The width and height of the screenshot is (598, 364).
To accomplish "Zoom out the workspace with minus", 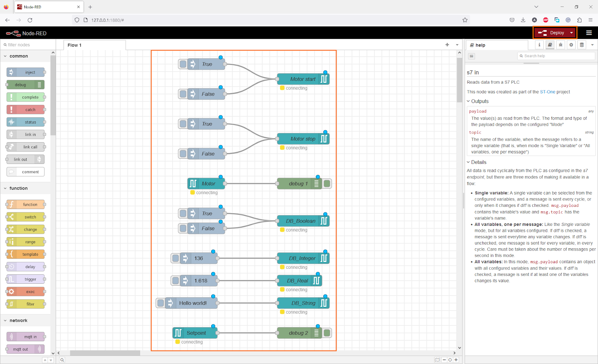I will (x=444, y=360).
